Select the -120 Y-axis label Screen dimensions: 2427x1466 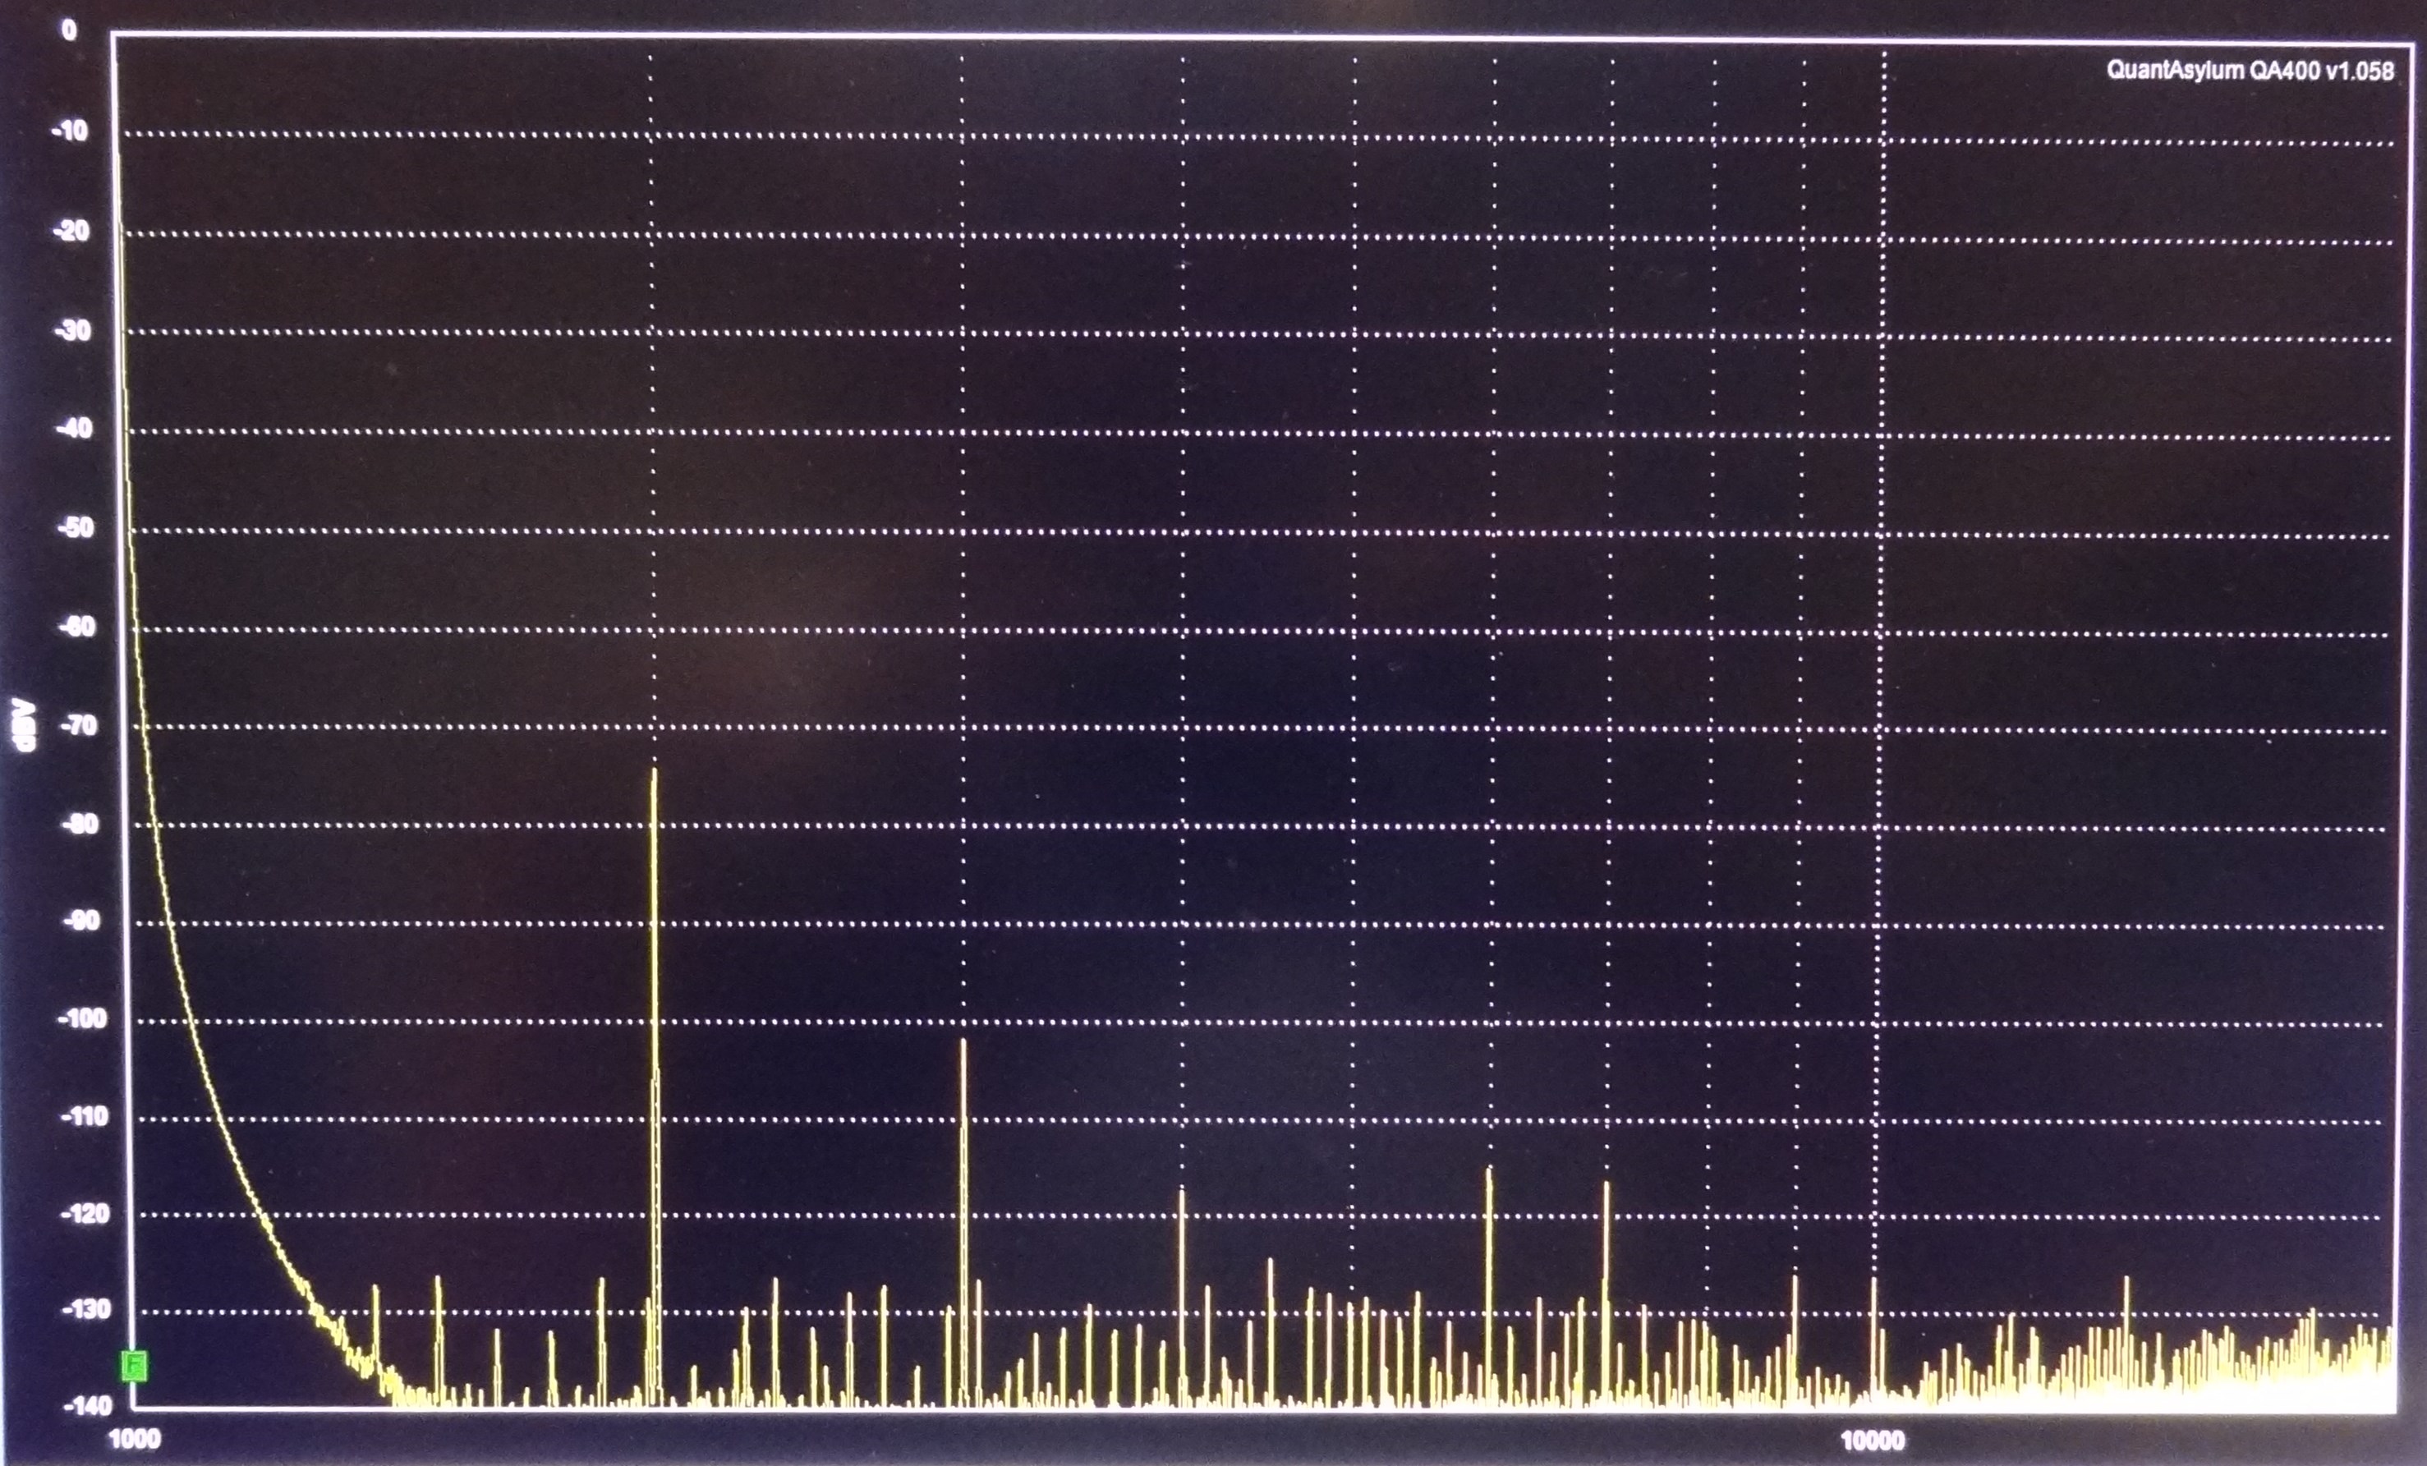point(85,1213)
